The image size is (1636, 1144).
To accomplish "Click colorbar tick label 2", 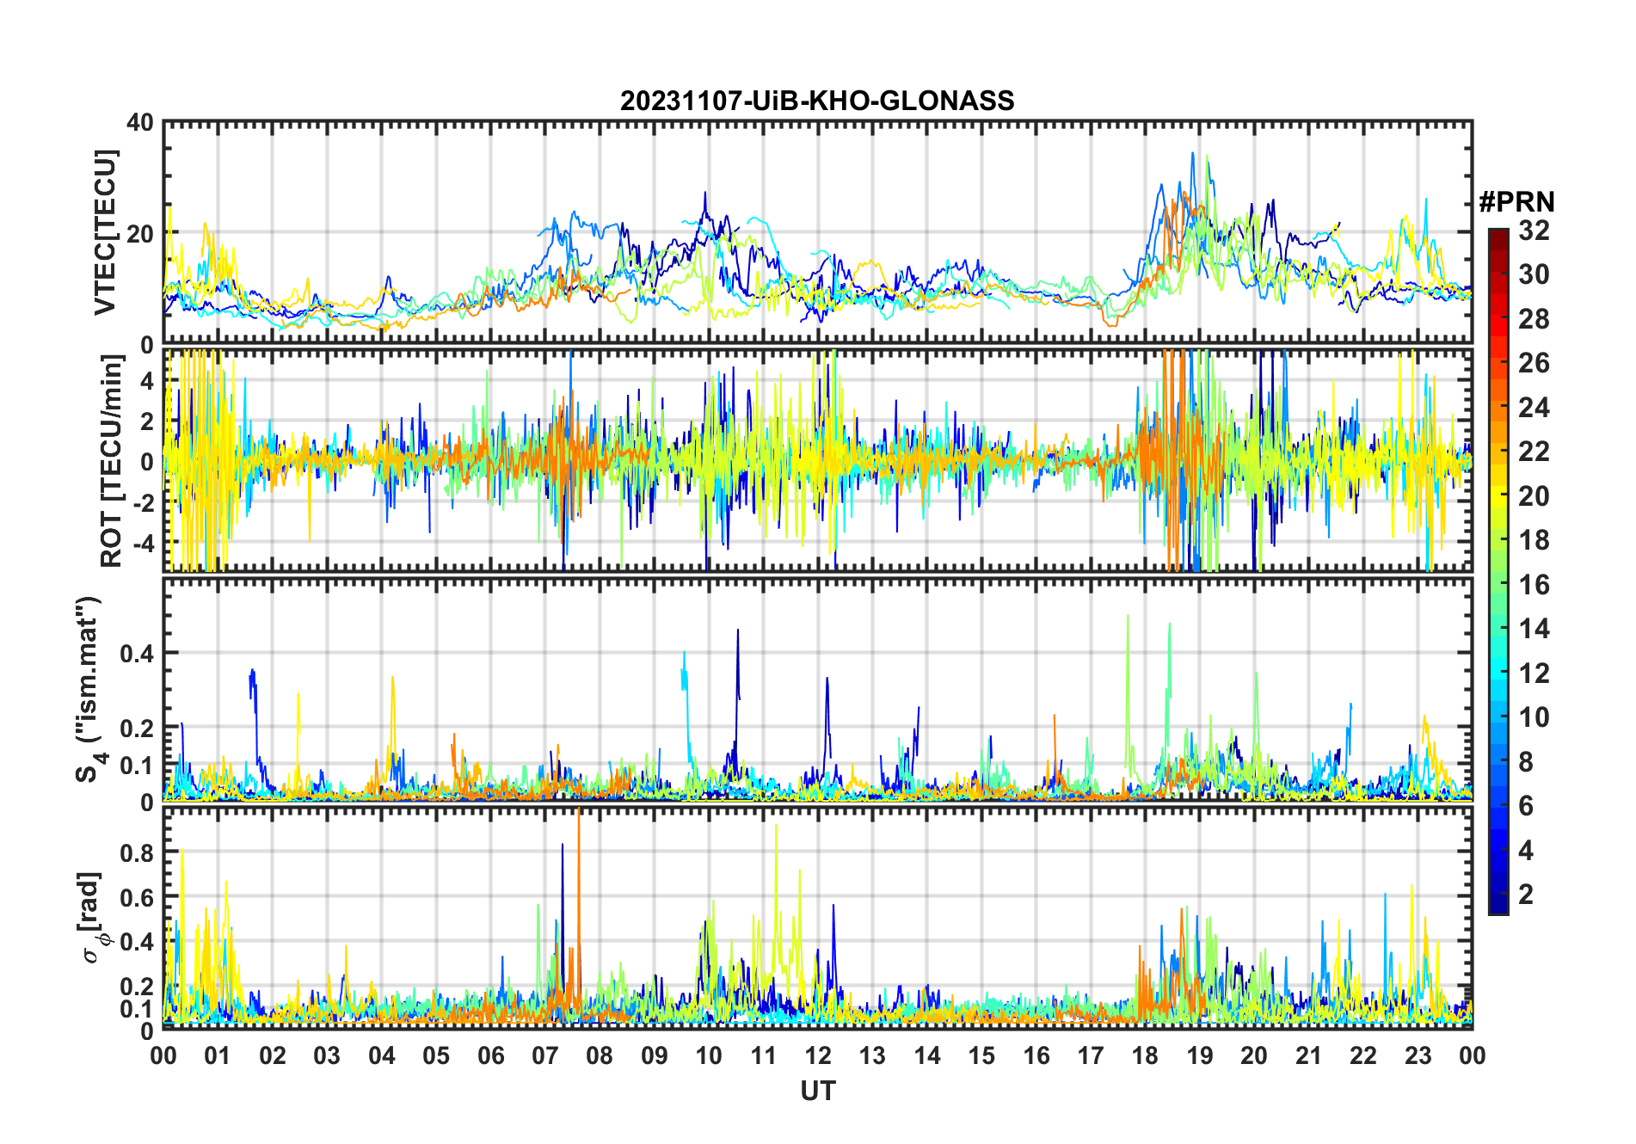I will (1526, 895).
